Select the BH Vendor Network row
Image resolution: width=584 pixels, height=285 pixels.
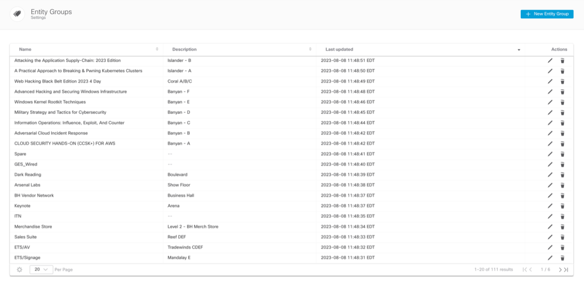pos(34,195)
